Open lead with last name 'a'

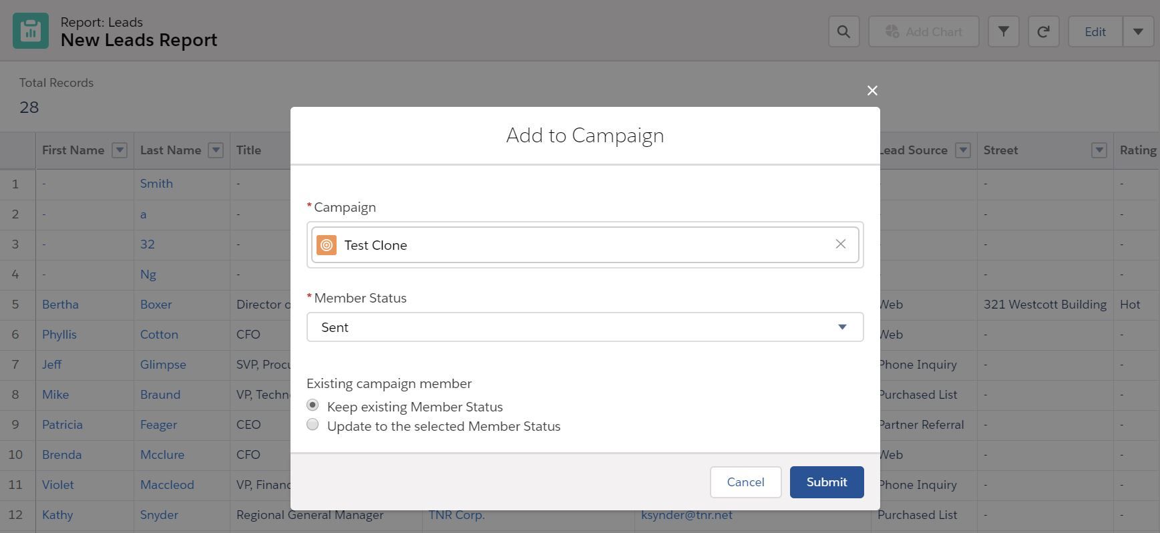(x=144, y=214)
